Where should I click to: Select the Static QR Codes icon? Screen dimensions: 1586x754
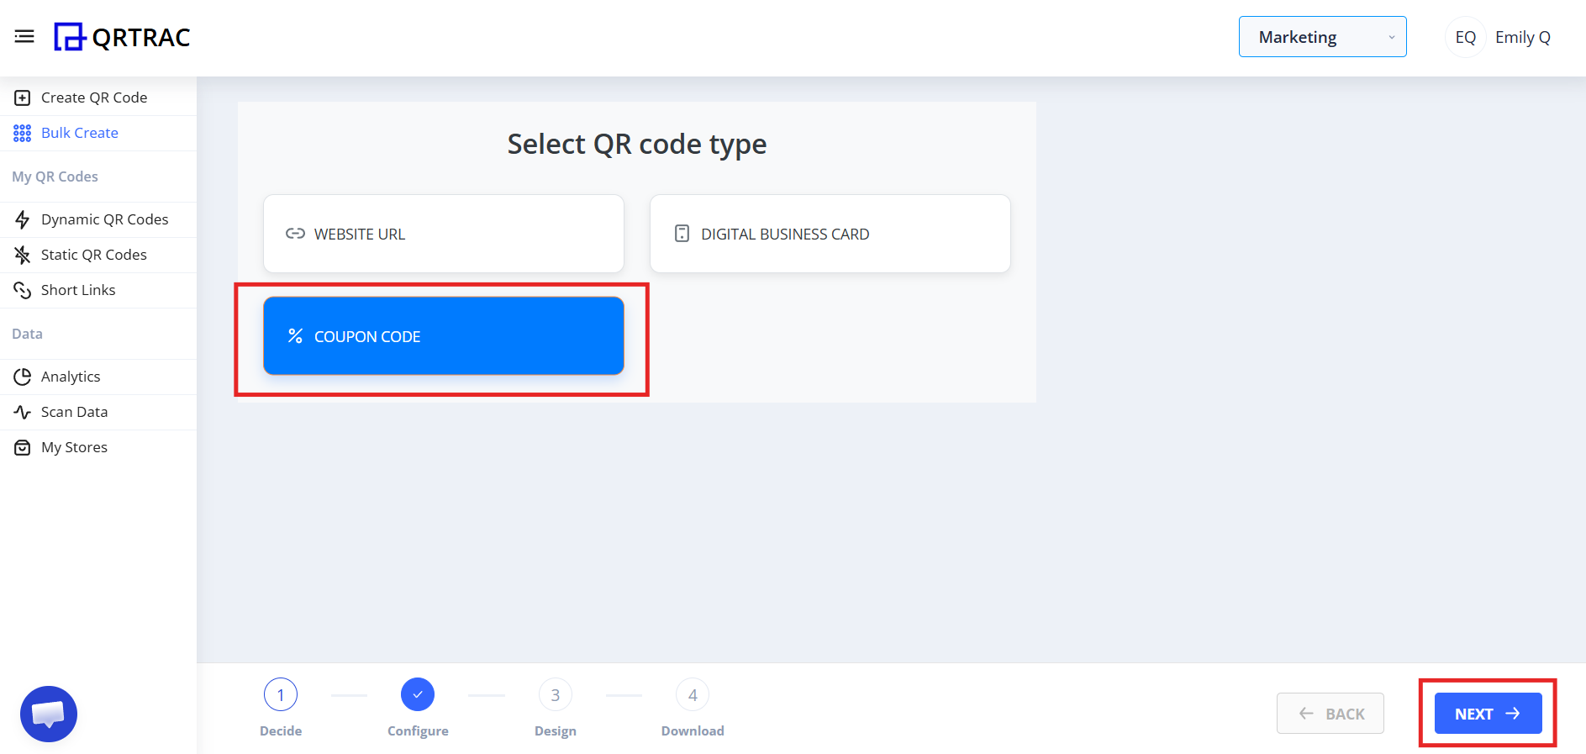point(22,255)
